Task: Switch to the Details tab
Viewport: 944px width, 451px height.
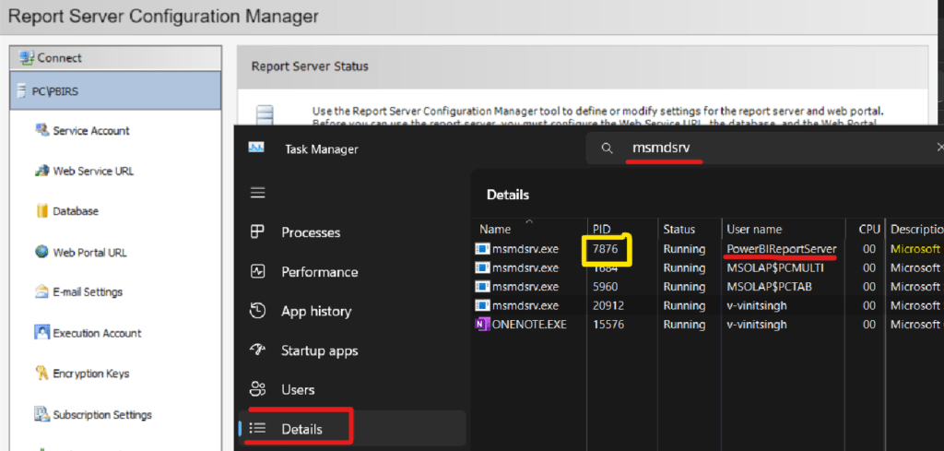Action: [352, 429]
